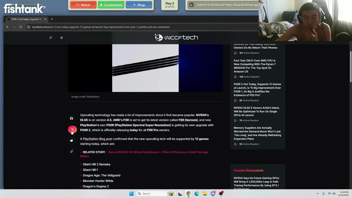Open Google Chrome from taskbar
352x198 pixels.
coord(188,194)
